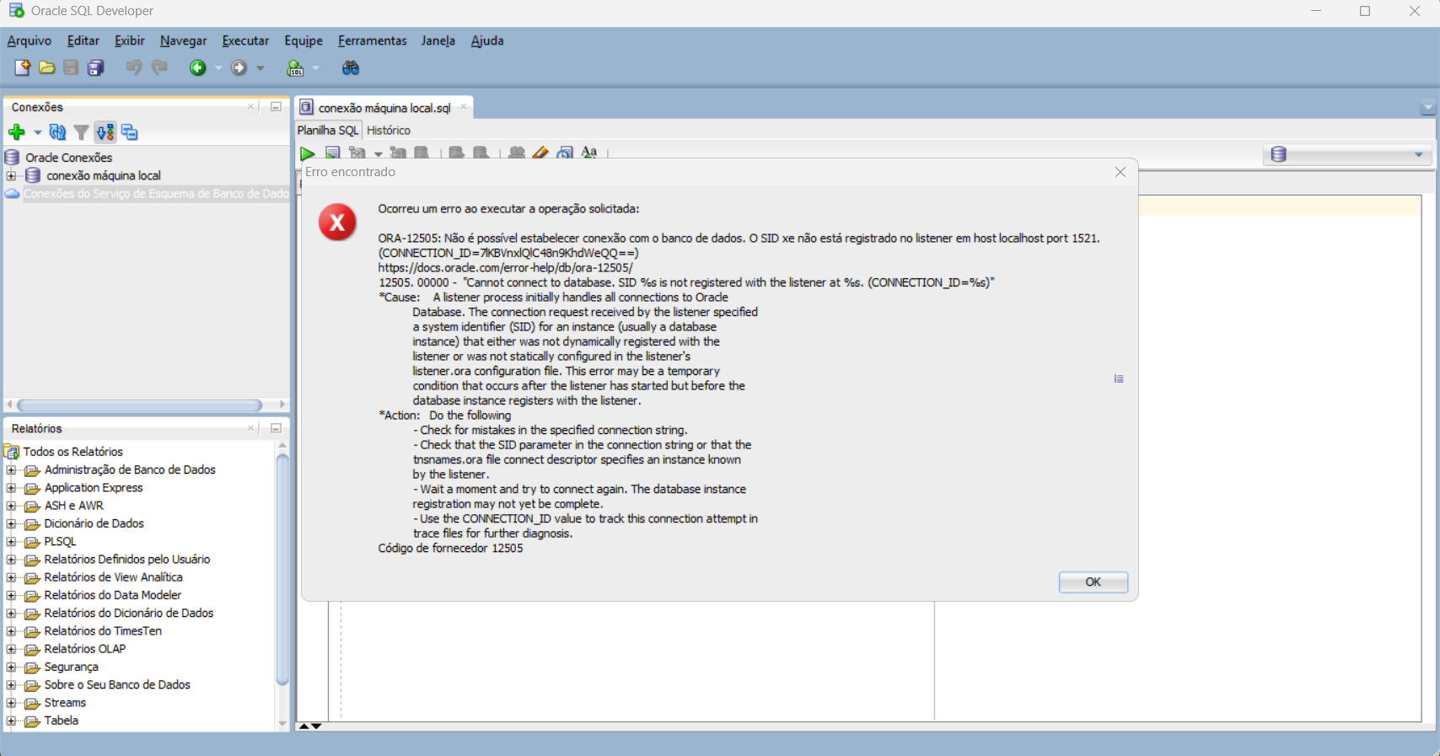Expand the PLSQL reports folder
Image resolution: width=1440 pixels, height=756 pixels.
[11, 541]
